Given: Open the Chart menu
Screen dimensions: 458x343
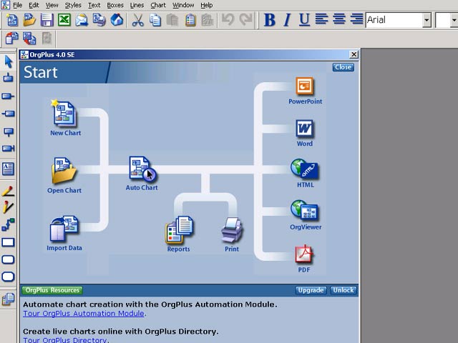Looking at the screenshot, I should coord(158,5).
